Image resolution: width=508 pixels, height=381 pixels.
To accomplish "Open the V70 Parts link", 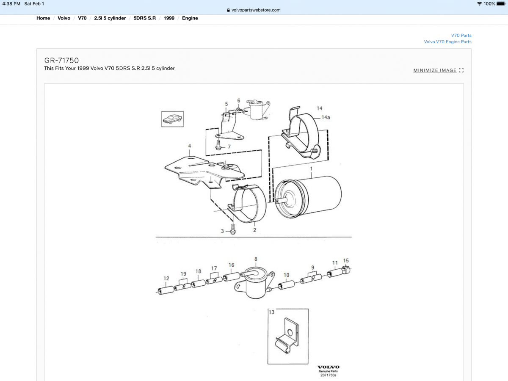I will point(461,35).
